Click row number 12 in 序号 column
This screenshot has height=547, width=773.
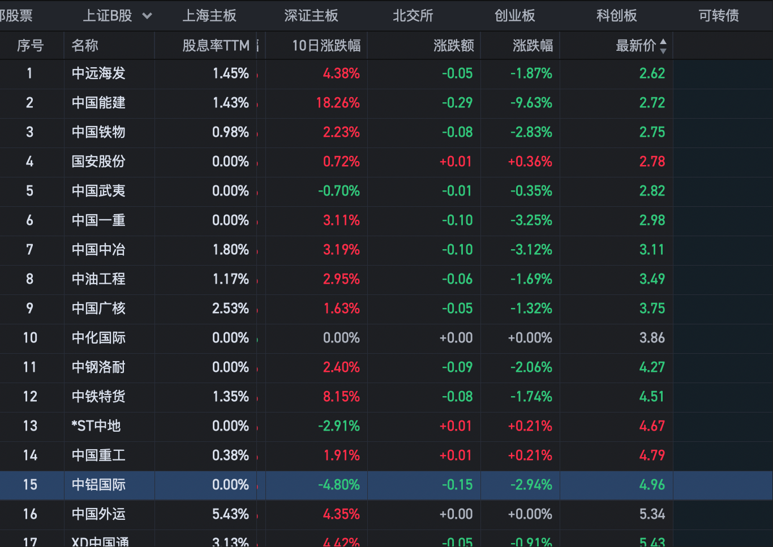click(x=30, y=397)
